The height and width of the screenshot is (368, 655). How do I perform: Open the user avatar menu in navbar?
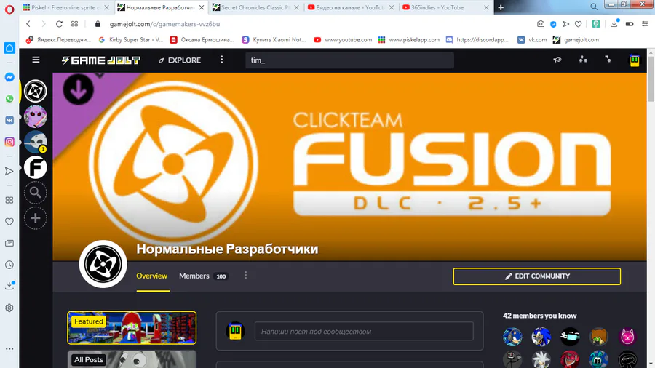(635, 60)
